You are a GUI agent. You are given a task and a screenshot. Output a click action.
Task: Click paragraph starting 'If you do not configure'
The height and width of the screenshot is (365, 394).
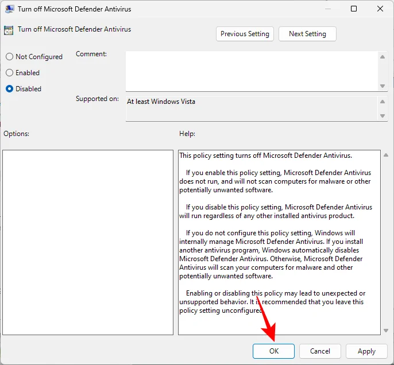tap(271, 255)
